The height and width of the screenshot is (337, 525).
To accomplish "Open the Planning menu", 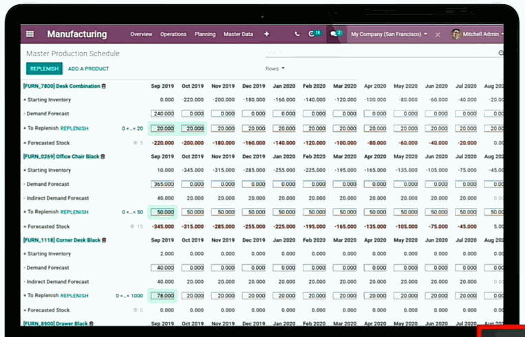I will coord(205,34).
